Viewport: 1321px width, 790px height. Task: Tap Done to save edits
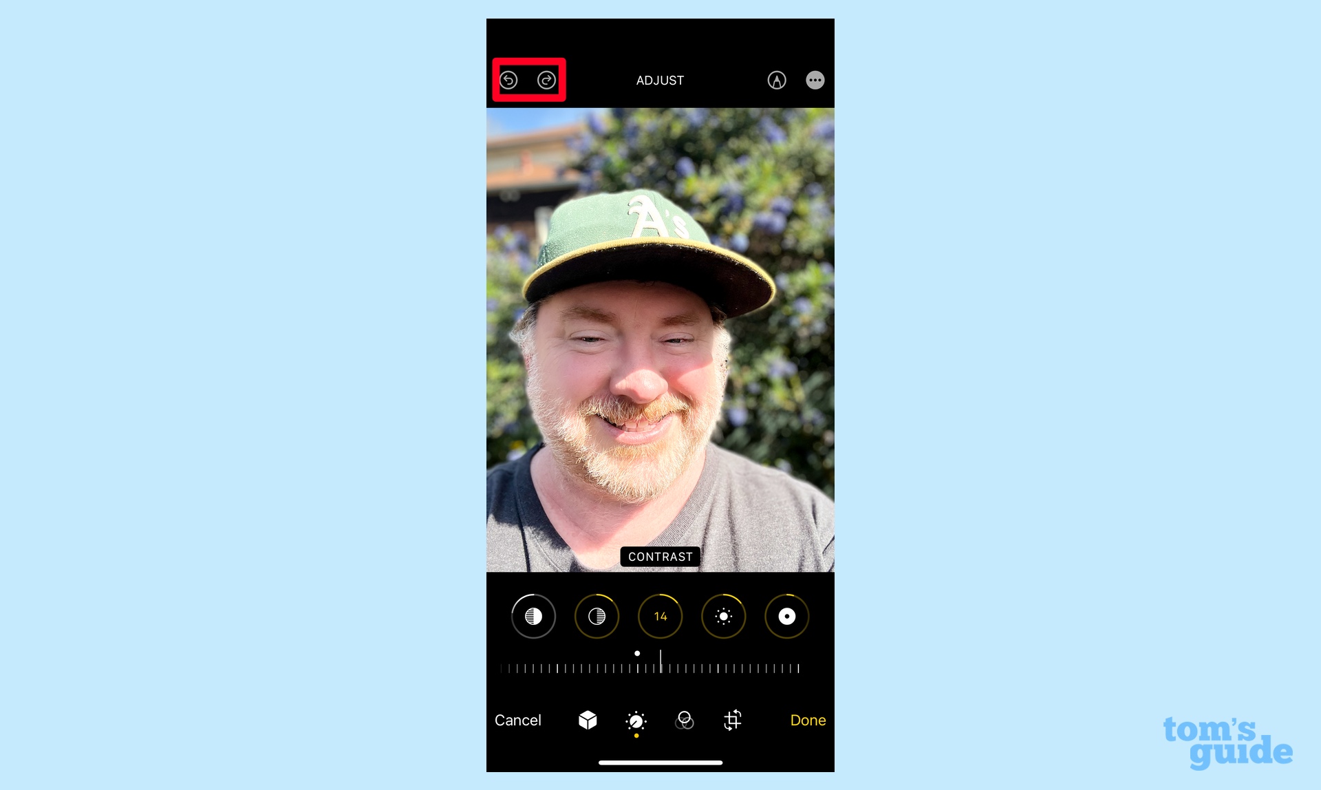tap(806, 720)
